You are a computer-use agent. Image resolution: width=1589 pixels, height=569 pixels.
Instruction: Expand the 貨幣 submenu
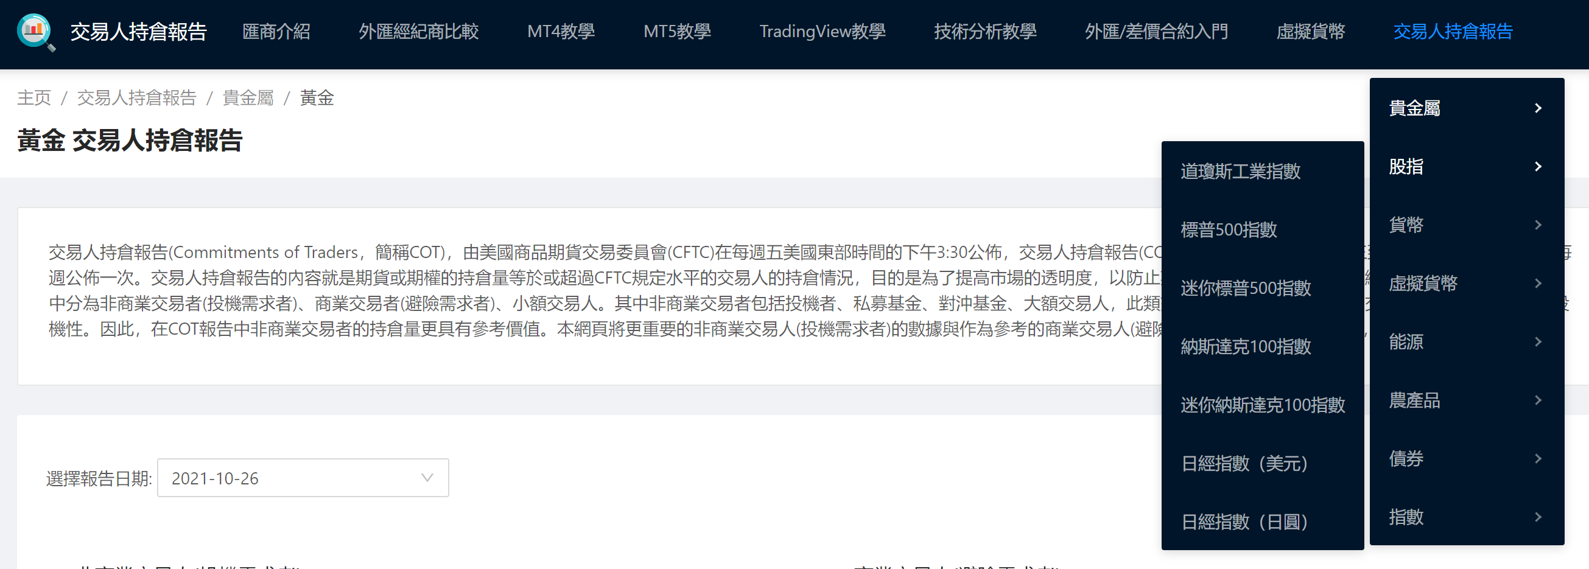(1466, 225)
